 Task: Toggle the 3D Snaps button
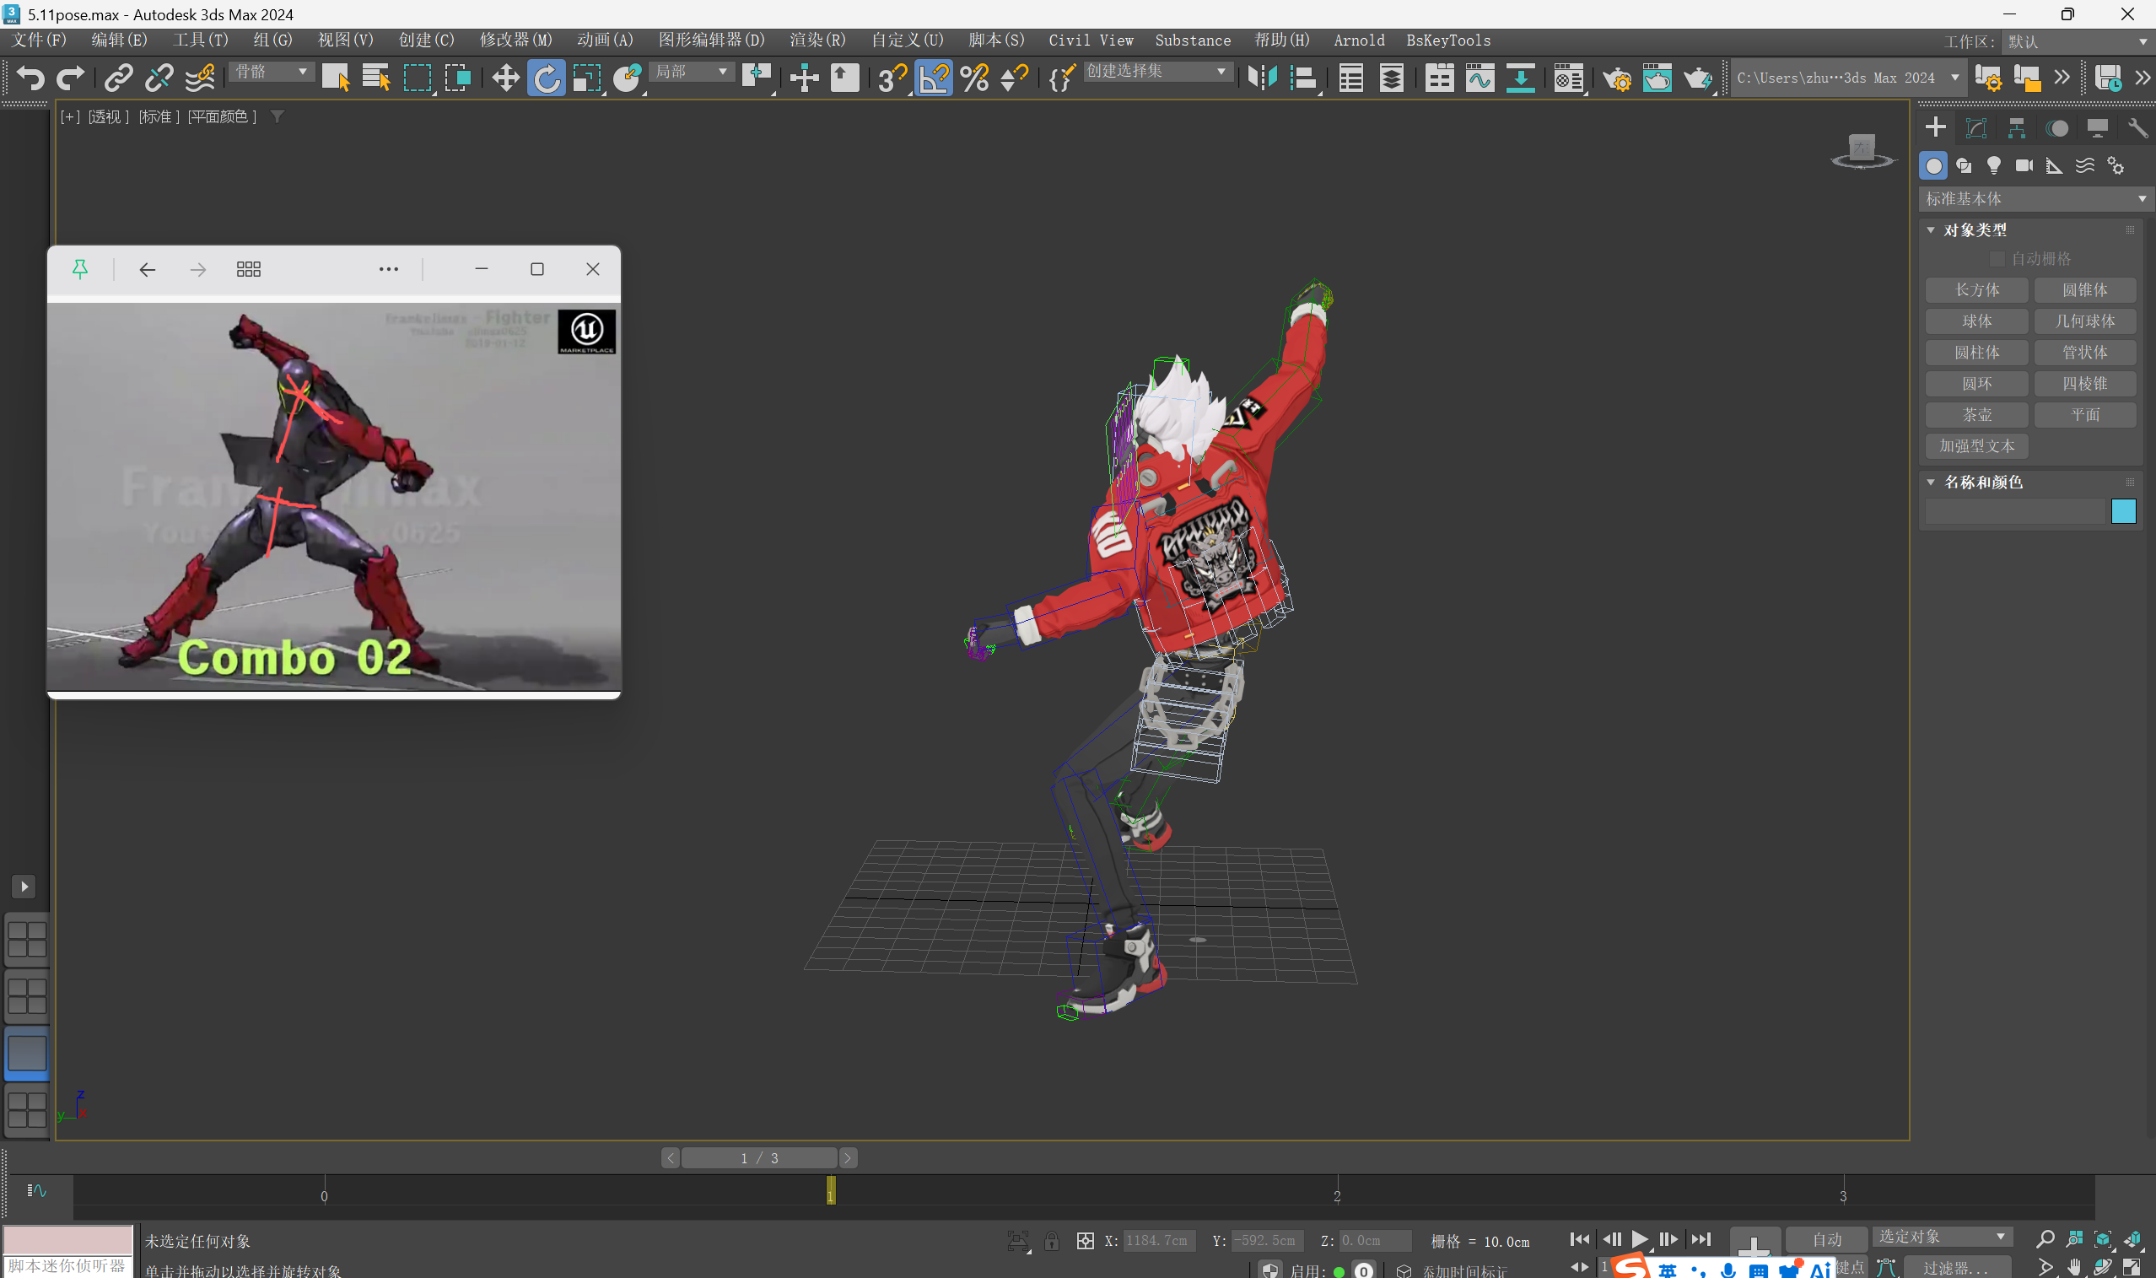coord(893,78)
